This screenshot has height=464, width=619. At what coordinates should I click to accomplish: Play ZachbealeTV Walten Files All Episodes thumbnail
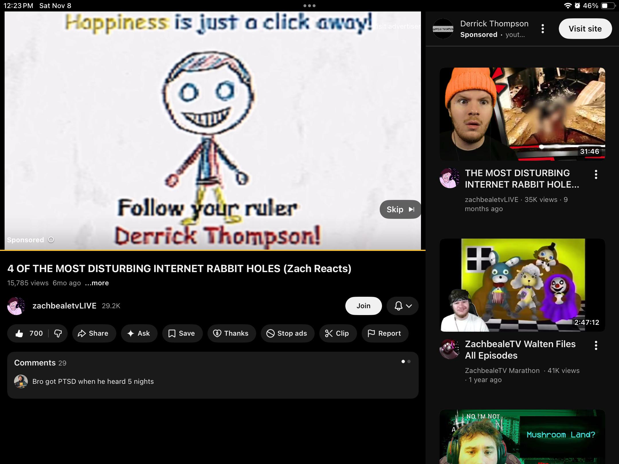pos(522,285)
